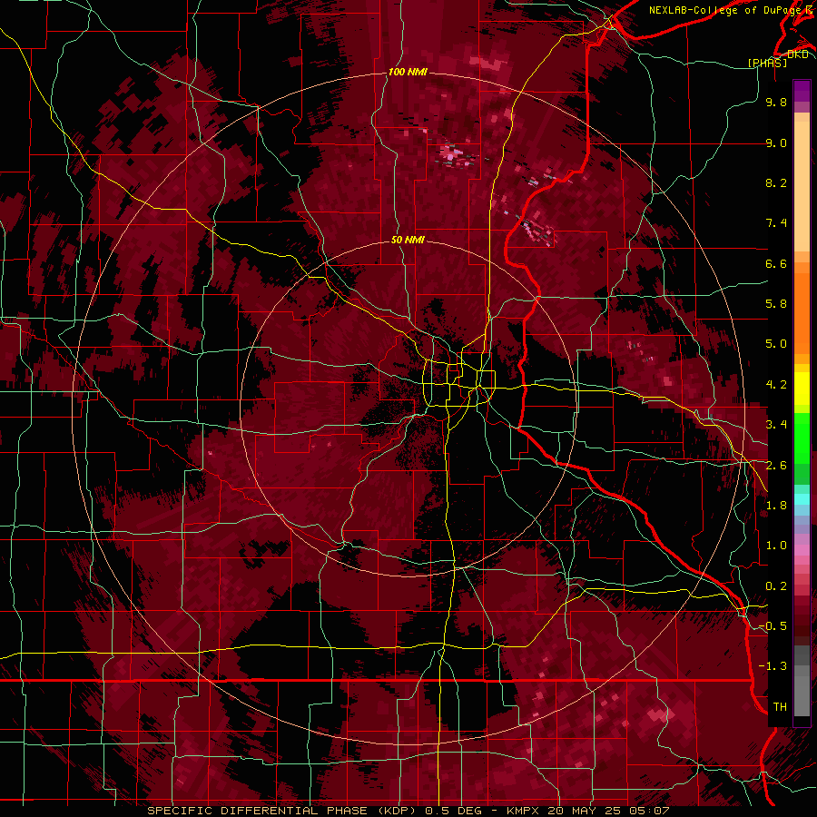Viewport: 817px width, 817px height.
Task: Select the 9.8 value on the color scale
Action: click(x=776, y=103)
